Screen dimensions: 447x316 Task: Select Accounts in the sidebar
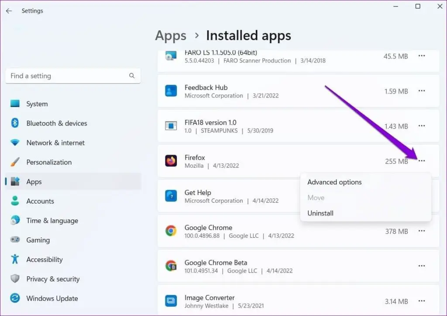coord(40,201)
